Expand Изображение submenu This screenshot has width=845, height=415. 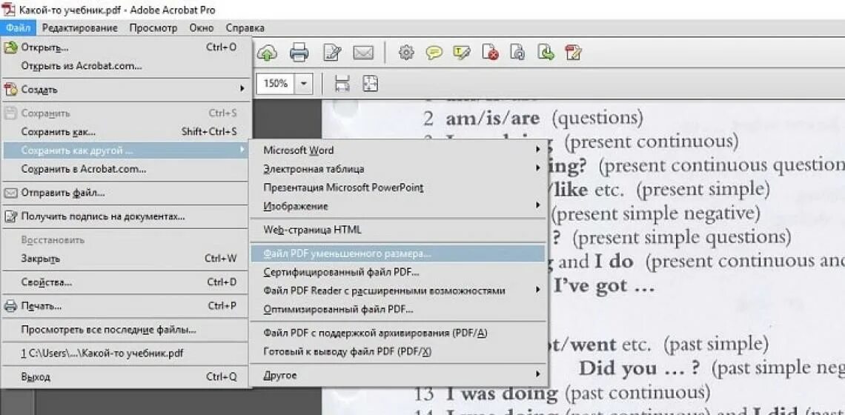click(x=398, y=207)
